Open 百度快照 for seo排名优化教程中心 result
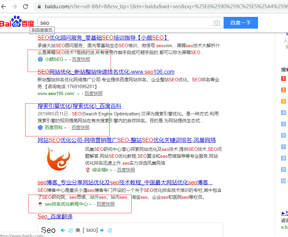 tap(105, 204)
